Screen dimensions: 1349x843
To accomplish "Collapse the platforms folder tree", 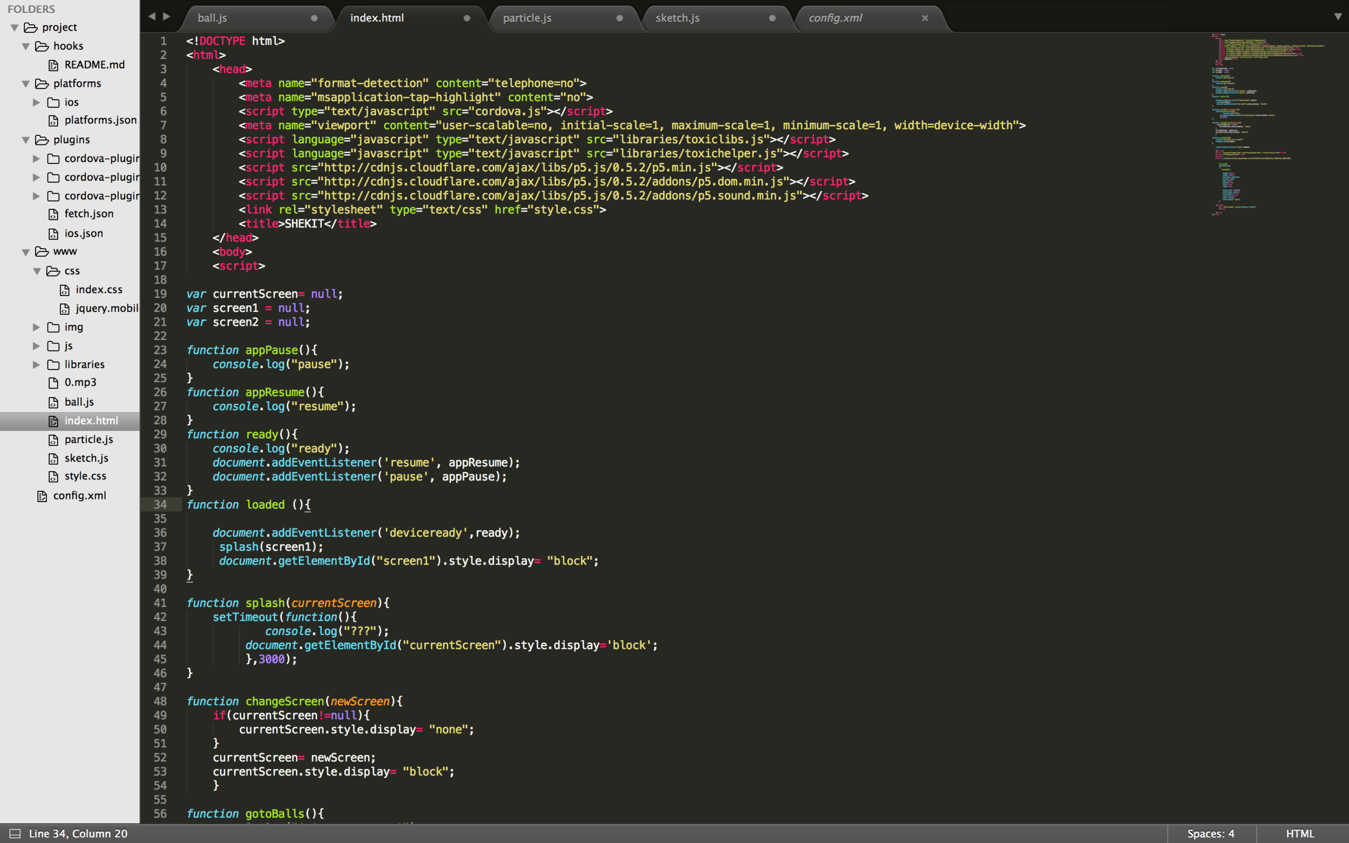I will 26,84.
